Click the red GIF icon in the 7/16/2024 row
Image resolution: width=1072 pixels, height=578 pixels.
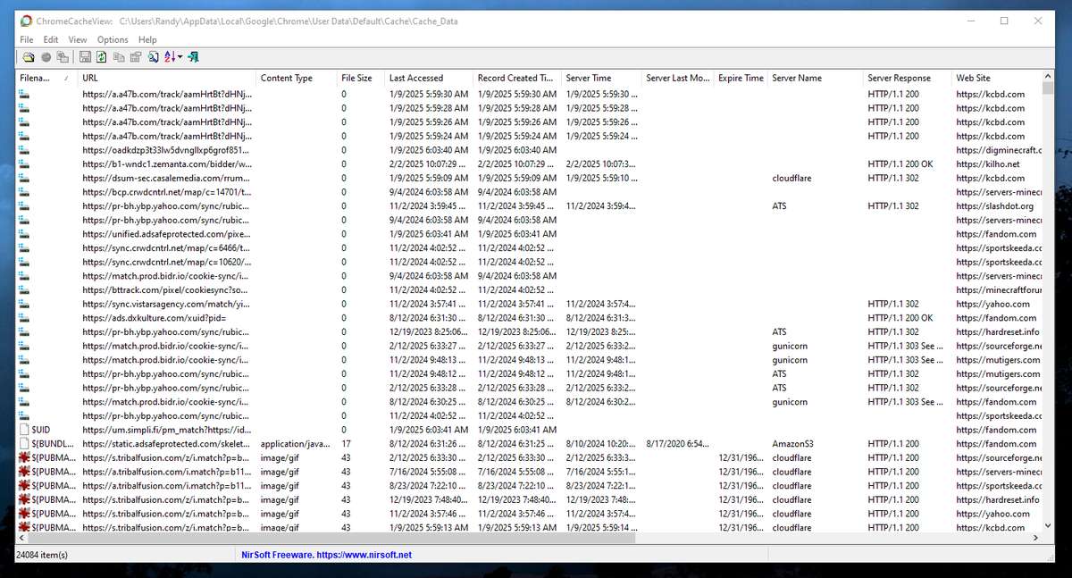[25, 472]
